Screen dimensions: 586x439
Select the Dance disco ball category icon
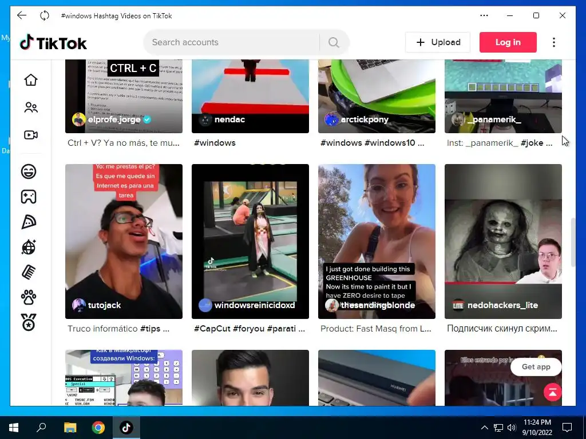point(29,247)
